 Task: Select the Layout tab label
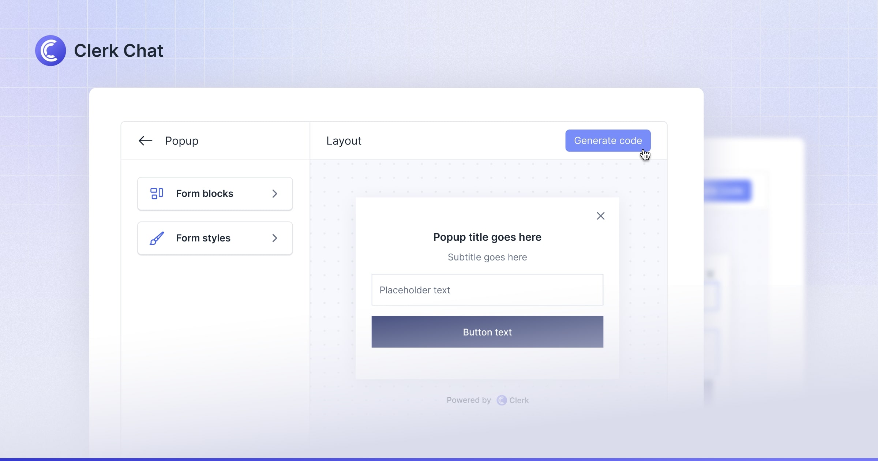[x=343, y=140]
